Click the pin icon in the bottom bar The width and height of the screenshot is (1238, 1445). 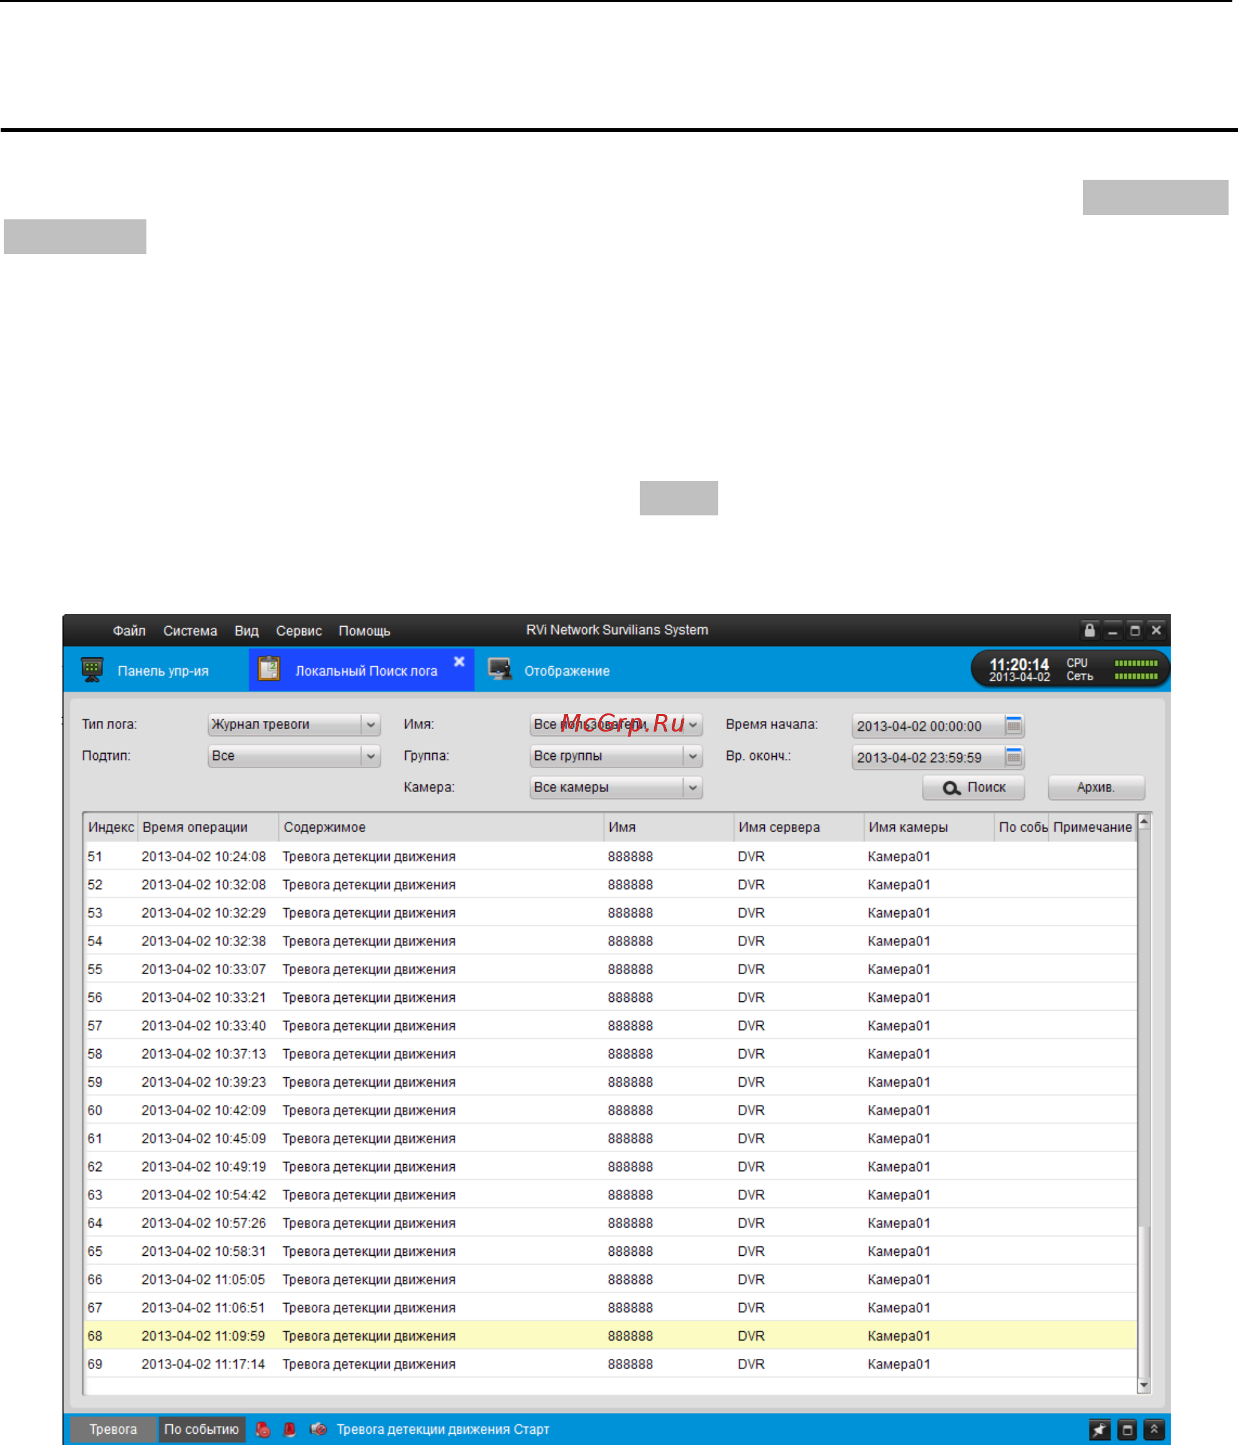1100,1430
